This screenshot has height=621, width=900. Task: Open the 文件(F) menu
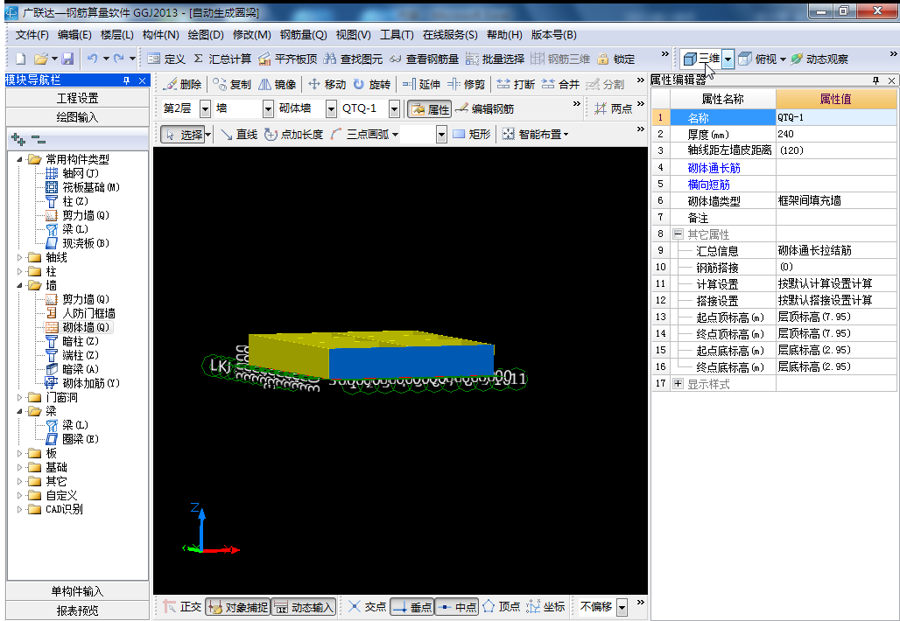click(x=32, y=35)
